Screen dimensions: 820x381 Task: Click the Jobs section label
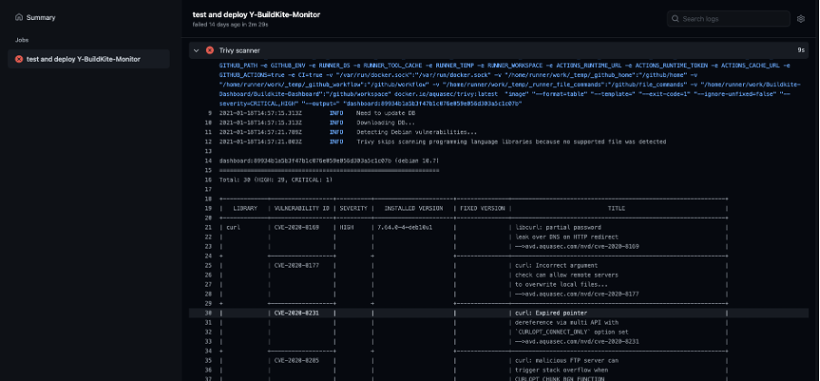tap(22, 40)
